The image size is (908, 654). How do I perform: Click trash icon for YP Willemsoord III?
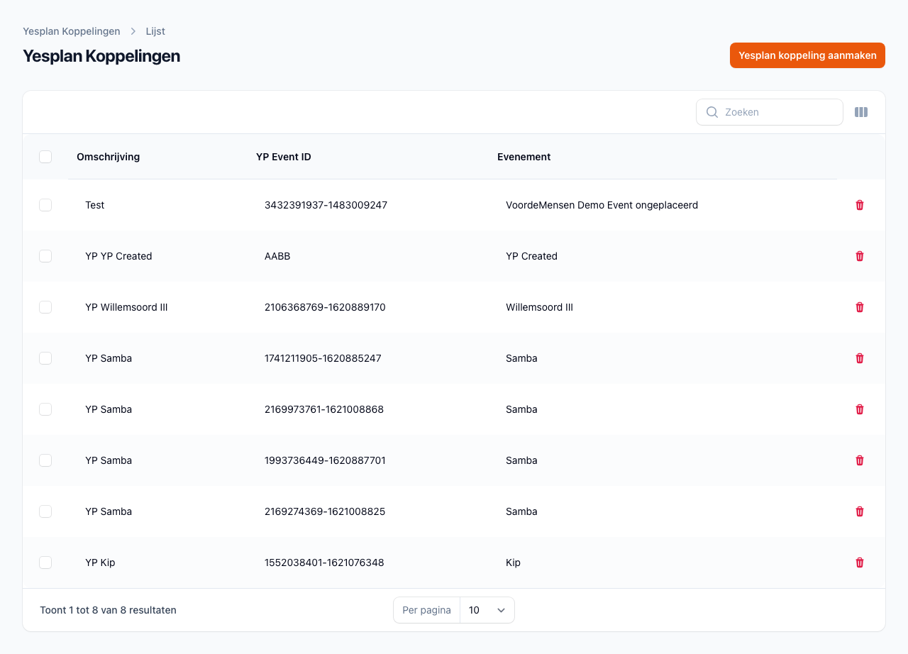(860, 307)
